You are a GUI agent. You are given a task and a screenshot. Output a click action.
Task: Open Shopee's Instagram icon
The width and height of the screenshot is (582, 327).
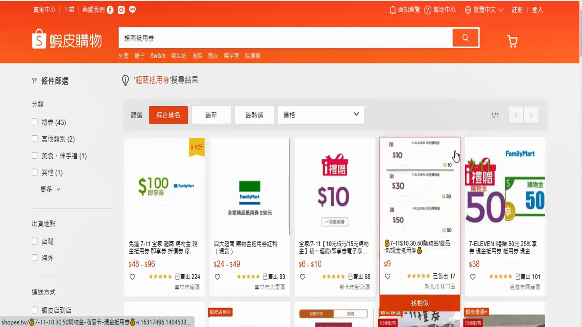[121, 10]
